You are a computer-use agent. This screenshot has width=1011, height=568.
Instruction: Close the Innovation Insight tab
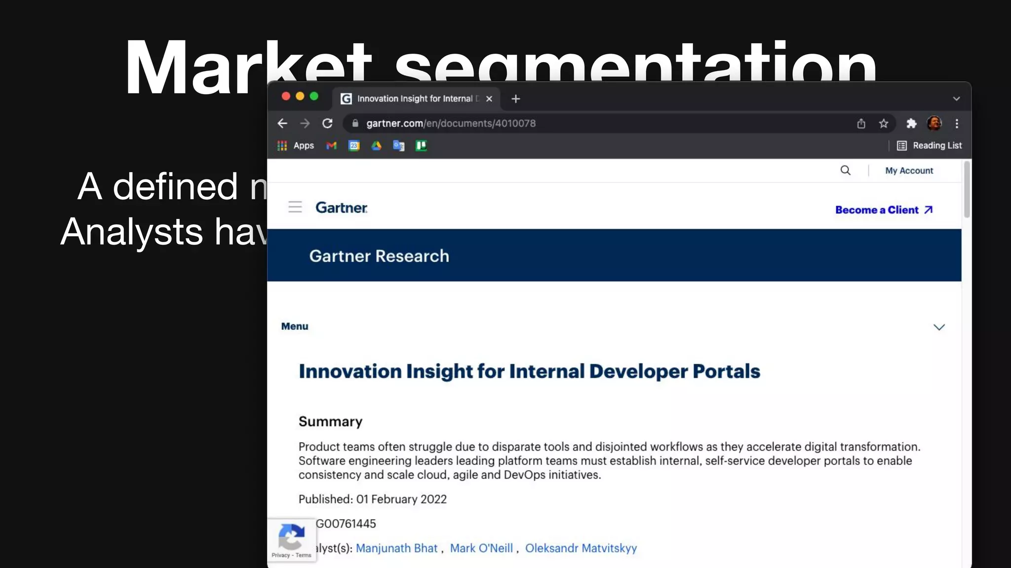coord(489,99)
